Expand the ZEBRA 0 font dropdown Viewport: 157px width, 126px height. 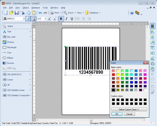tap(24, 19)
